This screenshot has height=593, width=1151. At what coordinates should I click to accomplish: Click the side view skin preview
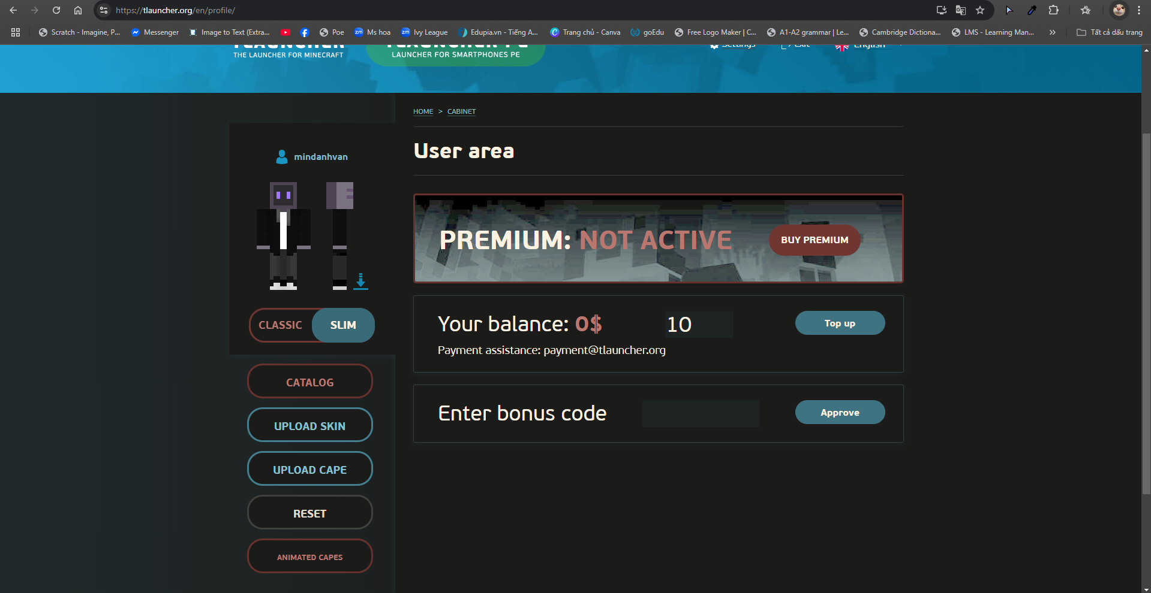(339, 236)
